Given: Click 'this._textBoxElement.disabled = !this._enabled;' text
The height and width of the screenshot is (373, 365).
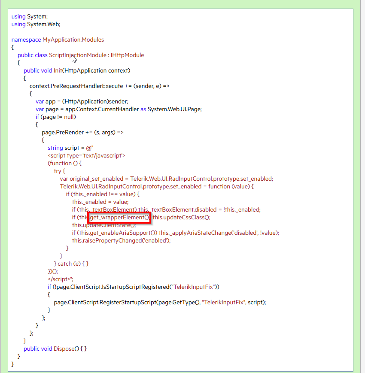Looking at the screenshot, I should coord(199,210).
